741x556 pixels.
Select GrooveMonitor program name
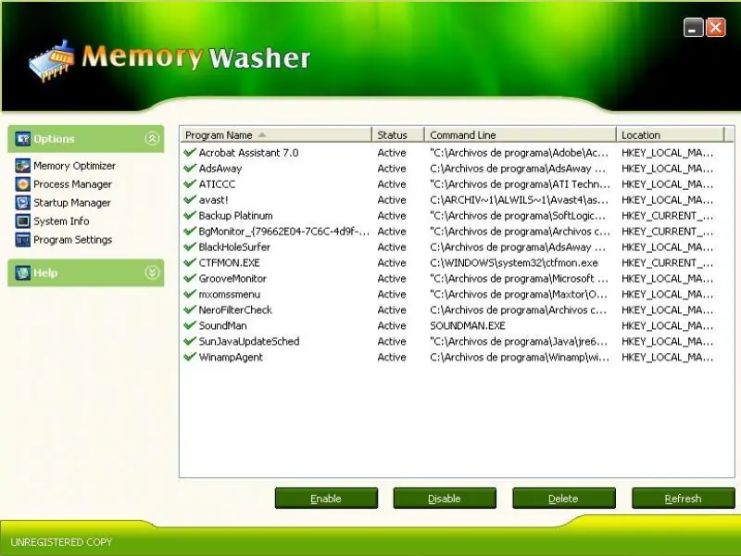[x=232, y=279]
